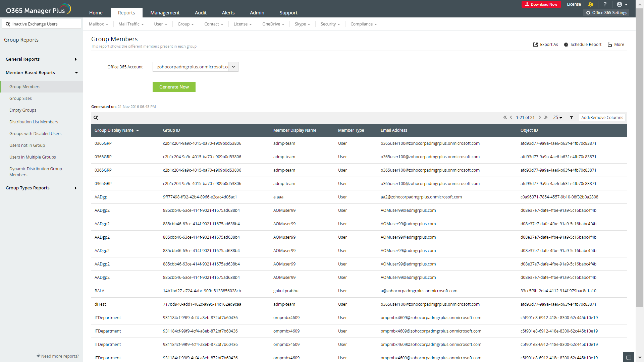
Task: Open help via question mark icon
Action: pyautogui.click(x=605, y=4)
